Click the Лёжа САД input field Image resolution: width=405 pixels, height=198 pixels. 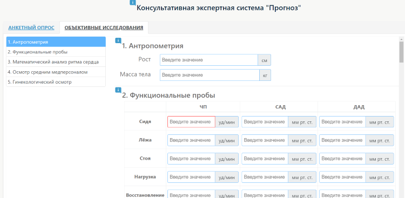coord(265,140)
